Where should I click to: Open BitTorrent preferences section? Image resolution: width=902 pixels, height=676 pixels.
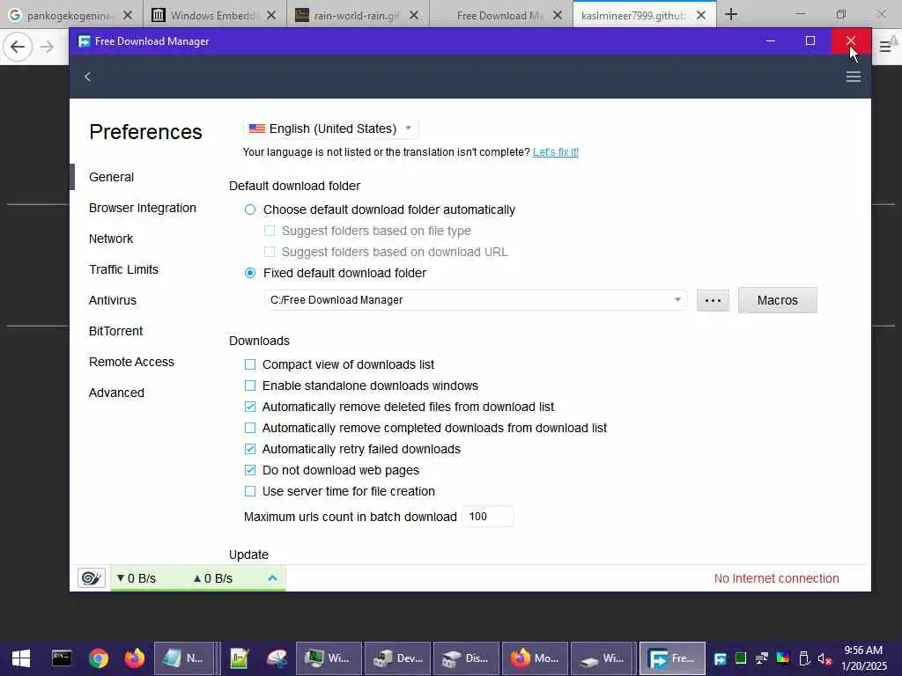[x=115, y=331]
